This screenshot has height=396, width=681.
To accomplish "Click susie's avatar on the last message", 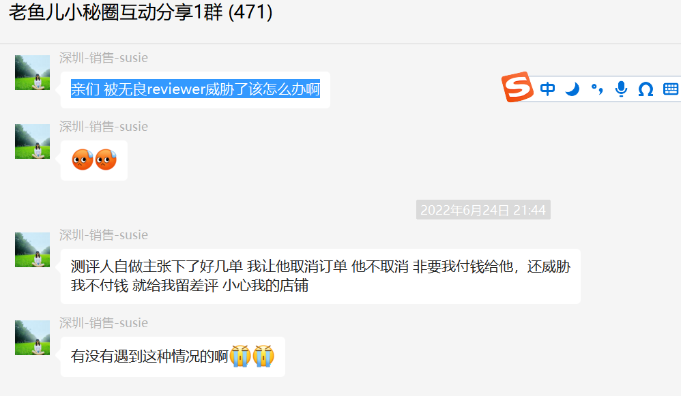I will [32, 338].
